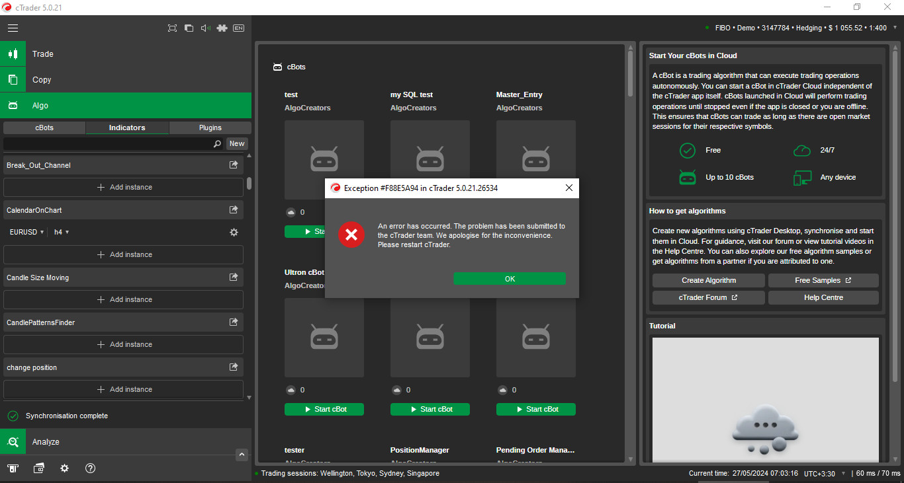Open the help question-mark icon

click(x=91, y=468)
